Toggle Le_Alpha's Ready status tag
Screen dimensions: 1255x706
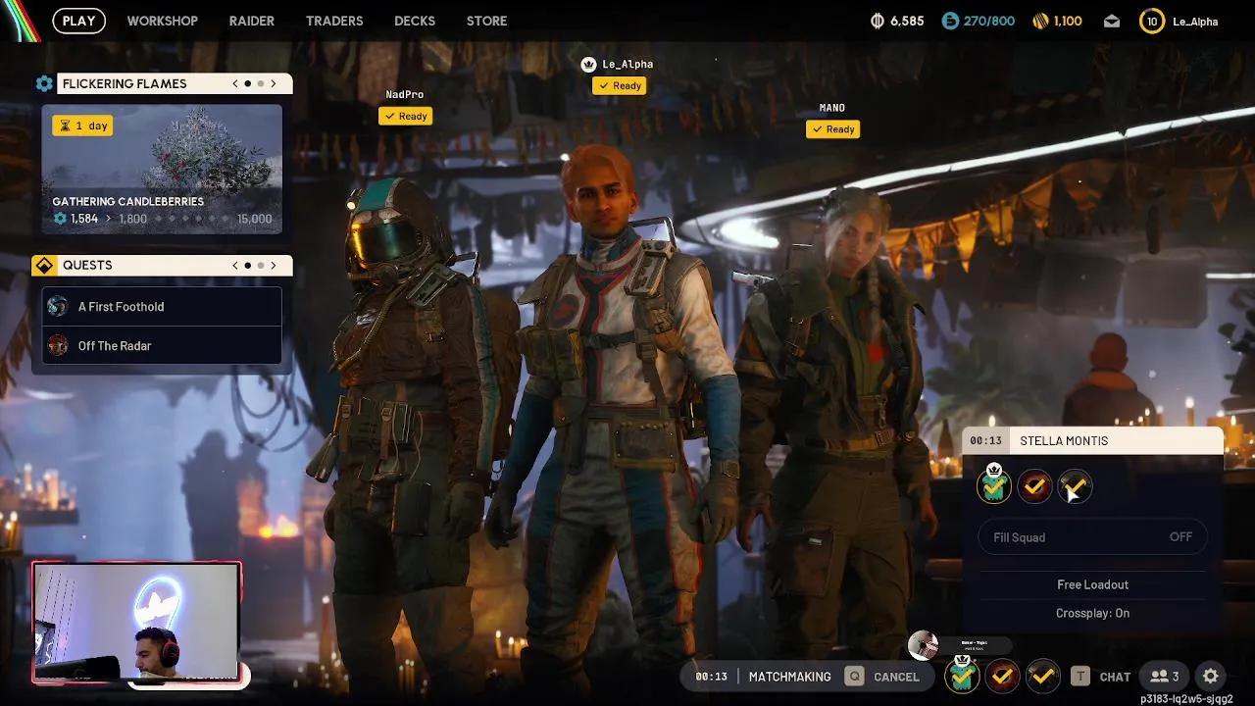619,86
